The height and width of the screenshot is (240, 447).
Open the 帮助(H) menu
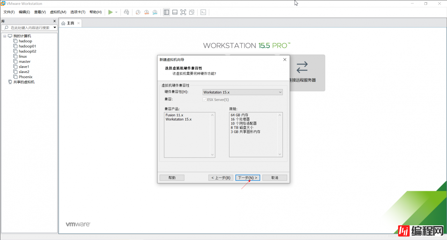point(95,12)
